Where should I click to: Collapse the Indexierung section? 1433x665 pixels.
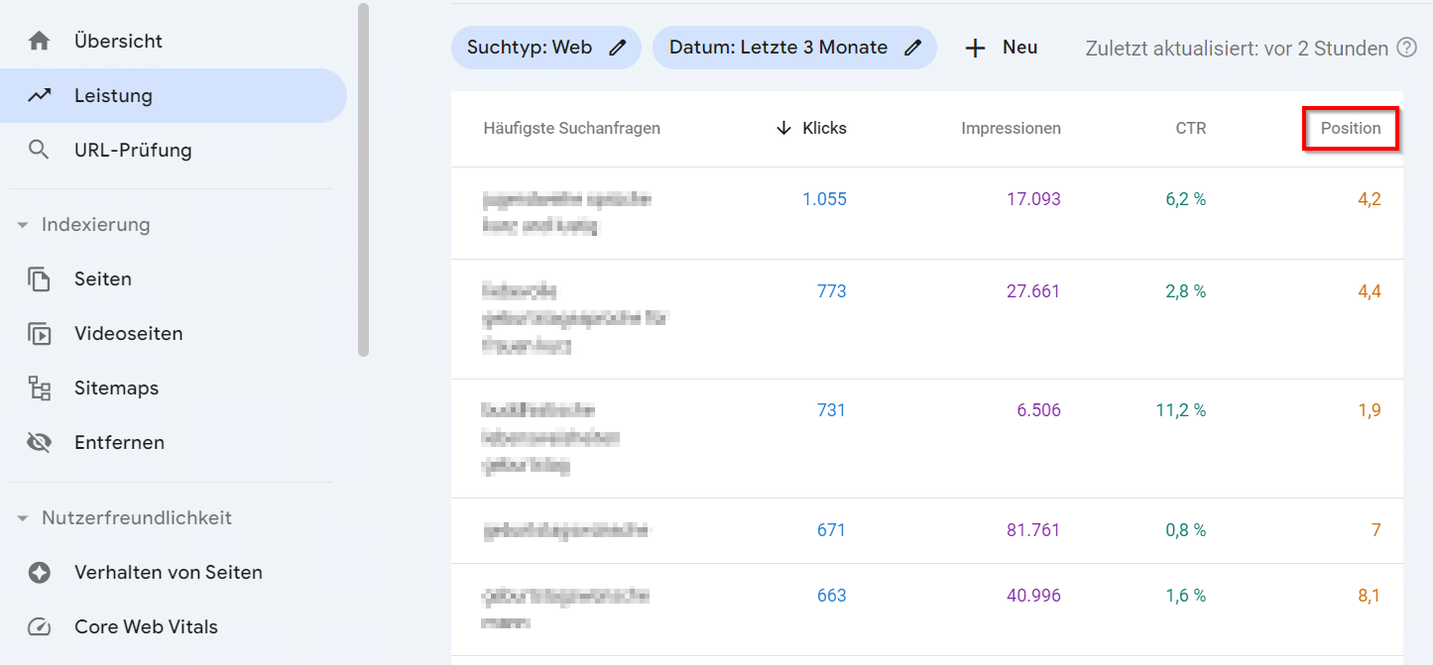tap(22, 224)
